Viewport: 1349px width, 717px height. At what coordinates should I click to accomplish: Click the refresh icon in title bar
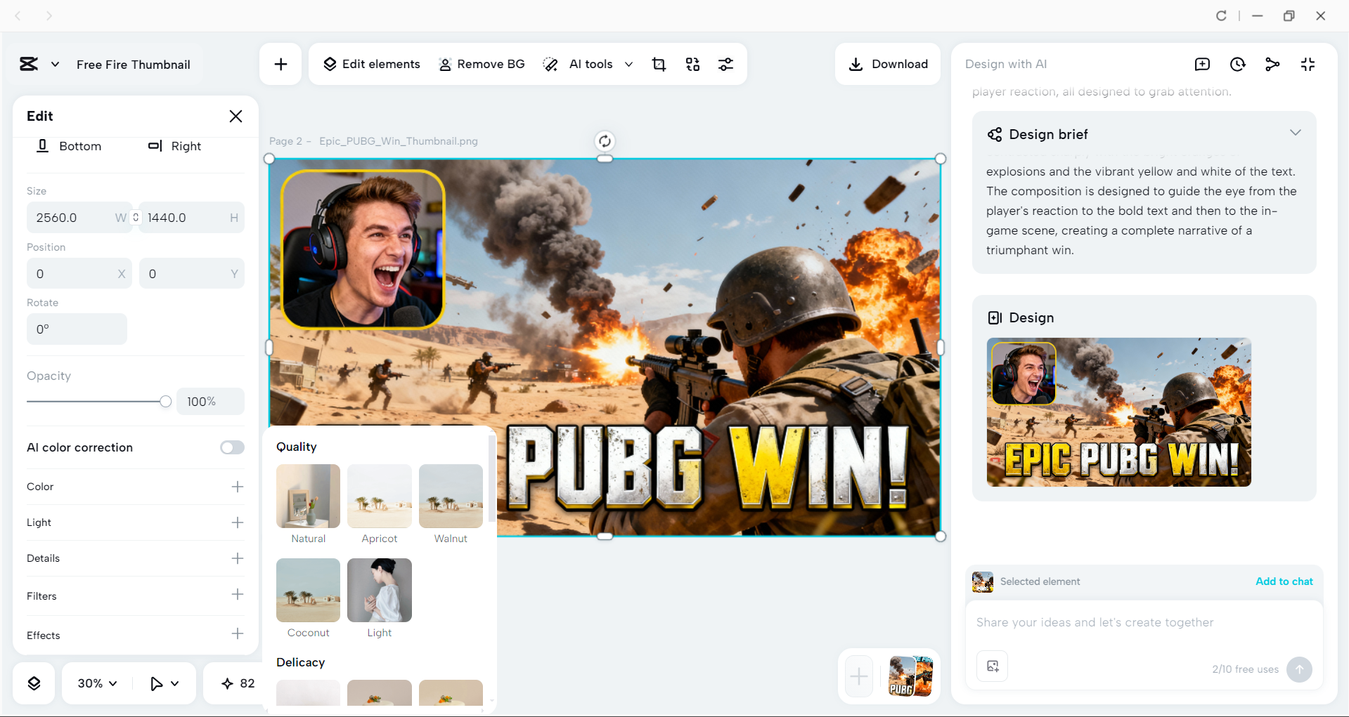[x=1221, y=15]
